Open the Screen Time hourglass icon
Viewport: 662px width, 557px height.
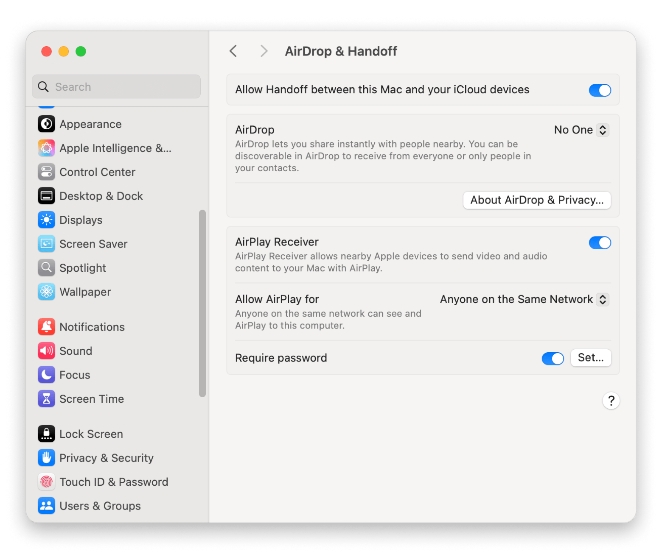46,399
